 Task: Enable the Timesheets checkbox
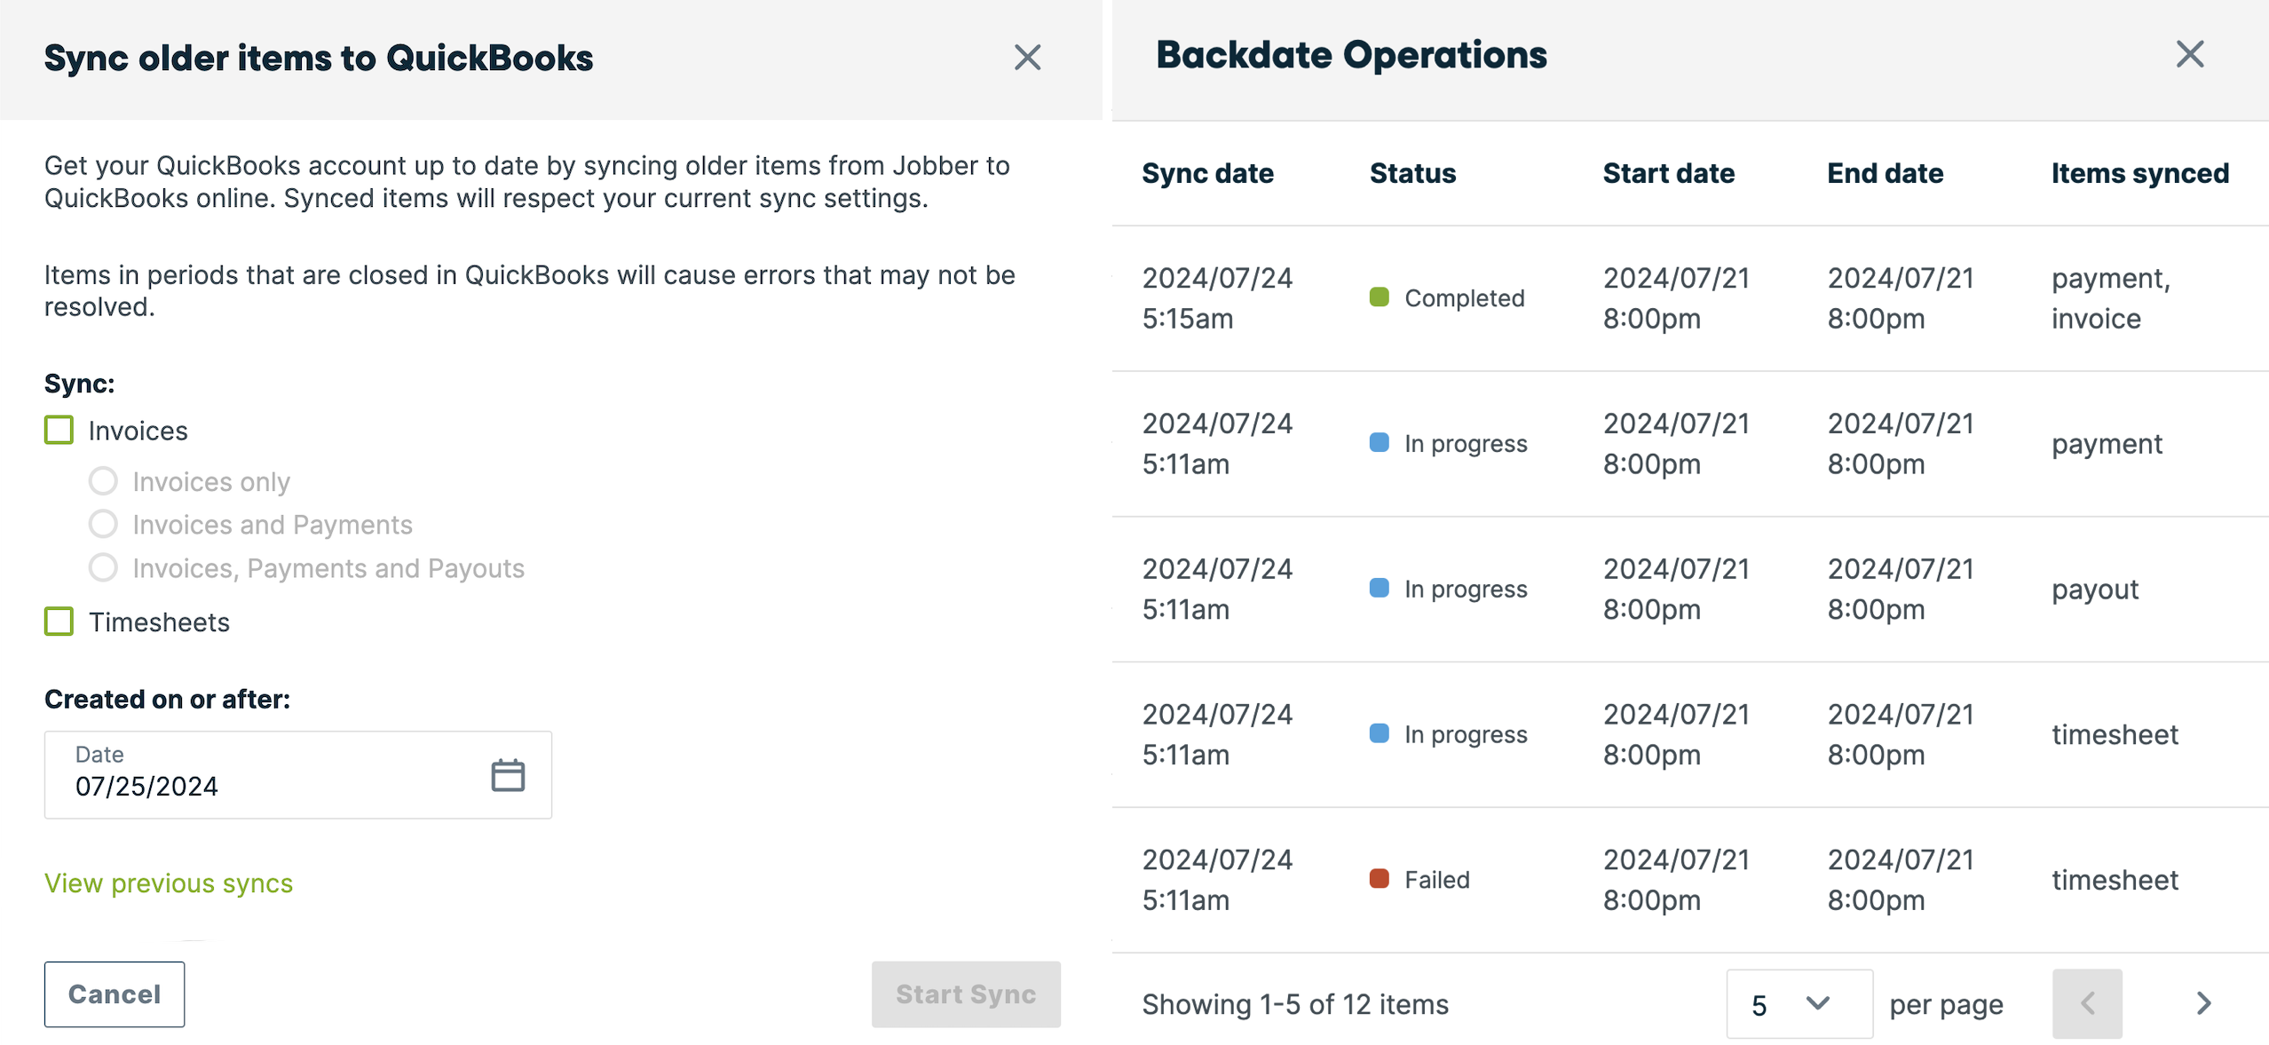point(59,621)
